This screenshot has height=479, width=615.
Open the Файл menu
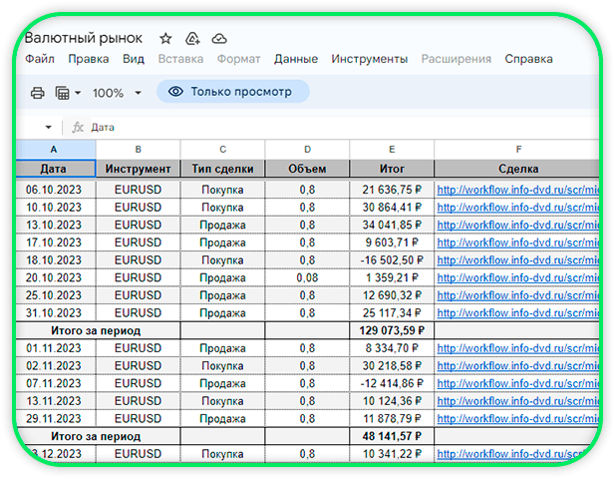40,59
